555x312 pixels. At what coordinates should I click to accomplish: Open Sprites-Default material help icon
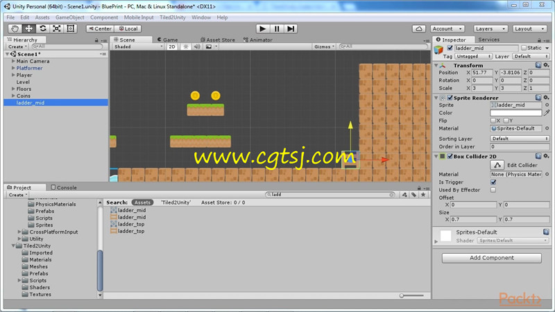(x=546, y=232)
